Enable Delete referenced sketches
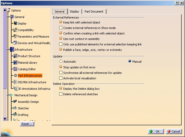 (61, 94)
